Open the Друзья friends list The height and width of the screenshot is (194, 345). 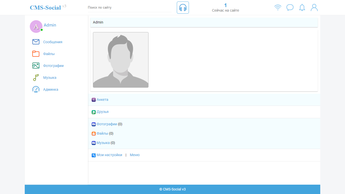pyautogui.click(x=103, y=112)
